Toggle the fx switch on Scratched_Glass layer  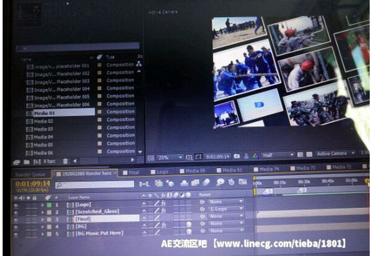[x=164, y=210]
